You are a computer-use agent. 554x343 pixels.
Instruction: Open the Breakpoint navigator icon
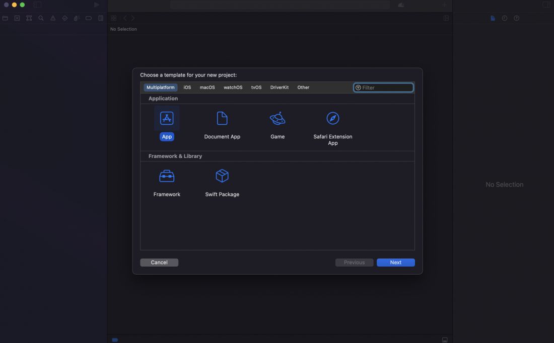click(89, 18)
